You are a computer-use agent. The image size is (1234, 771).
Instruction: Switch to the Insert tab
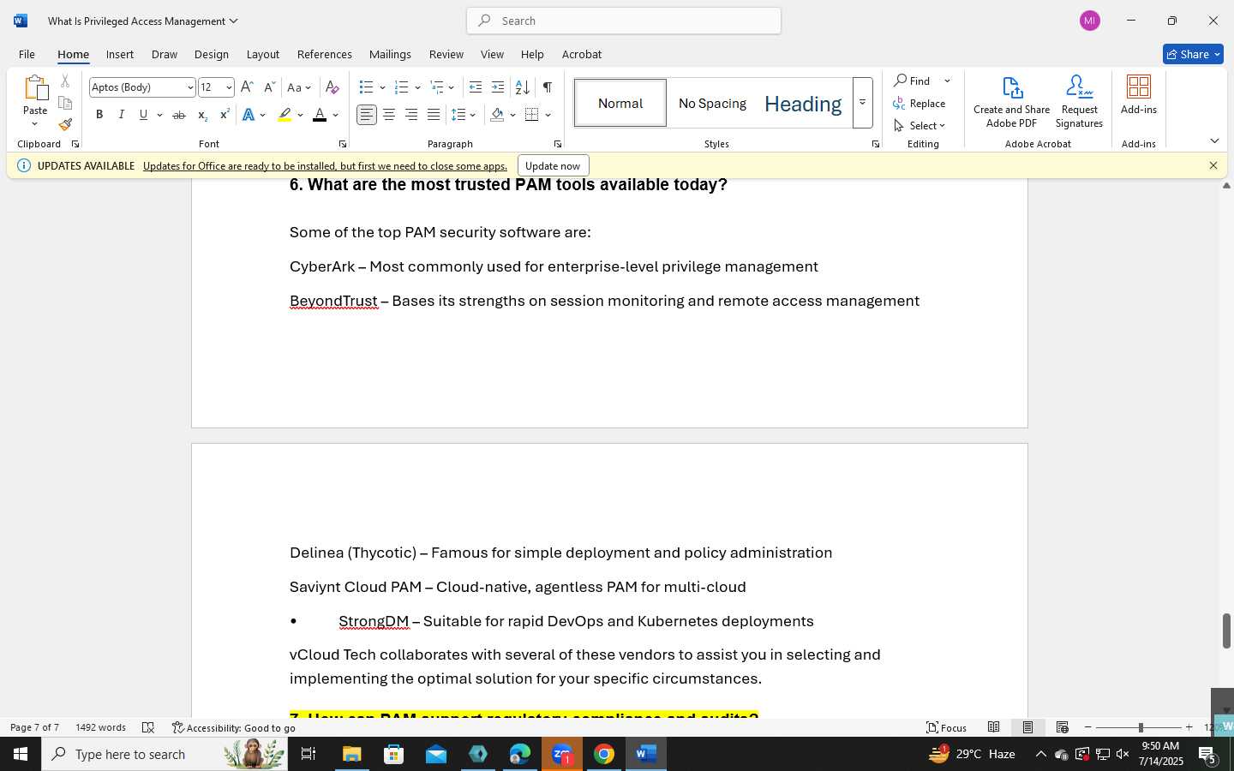[120, 54]
